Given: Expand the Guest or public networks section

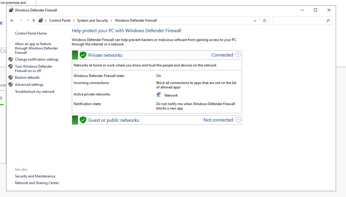Looking at the screenshot, I should [238, 120].
